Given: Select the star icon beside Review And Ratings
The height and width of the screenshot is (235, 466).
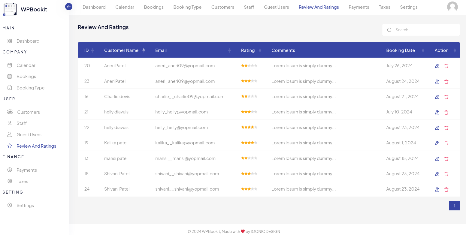Looking at the screenshot, I should (x=10, y=146).
